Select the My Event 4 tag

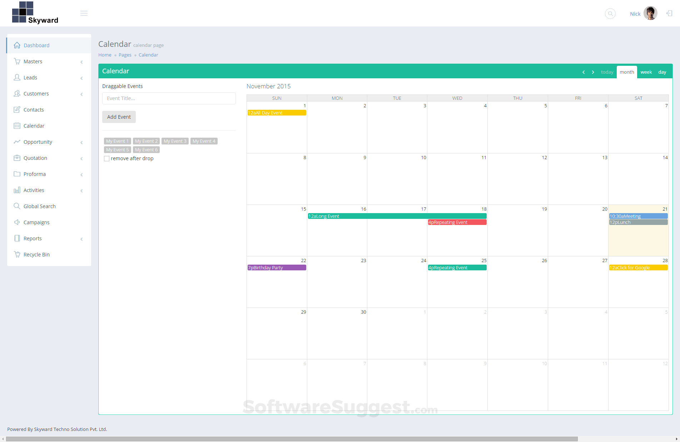[204, 141]
